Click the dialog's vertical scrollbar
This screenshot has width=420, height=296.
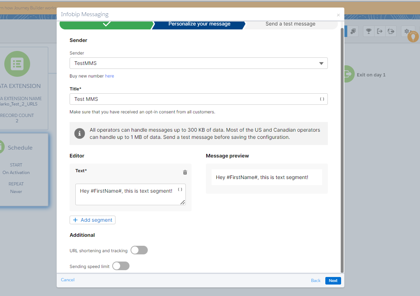click(x=342, y=150)
